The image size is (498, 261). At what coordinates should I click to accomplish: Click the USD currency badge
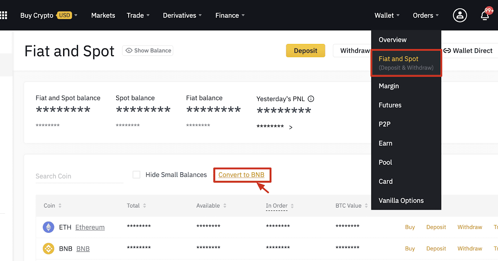click(64, 15)
